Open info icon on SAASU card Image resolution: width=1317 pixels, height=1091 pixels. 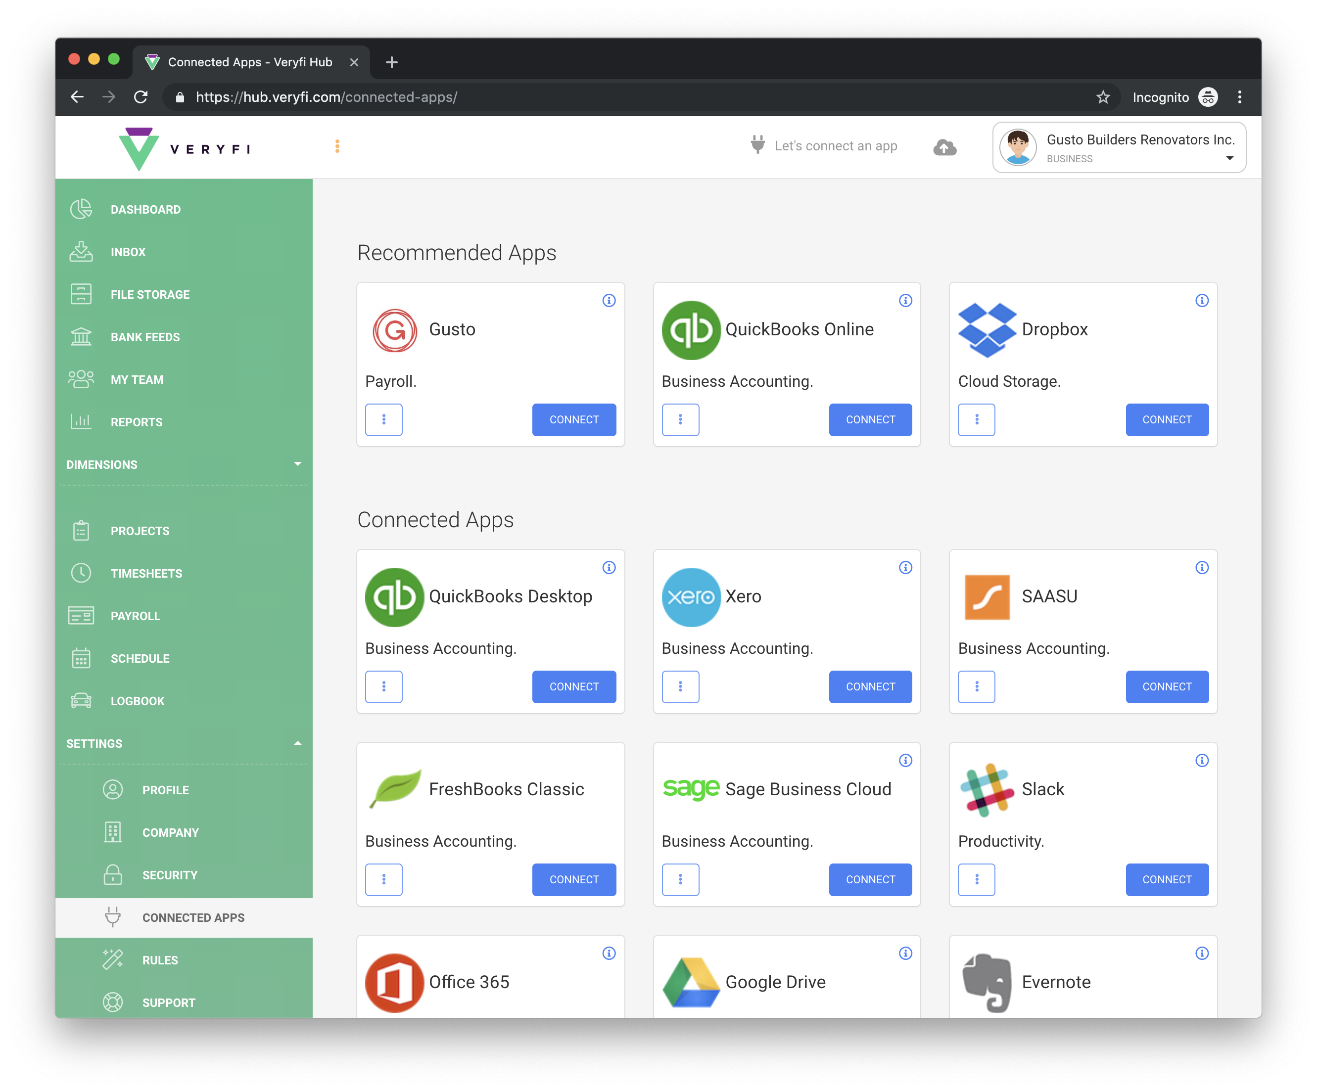1202,567
